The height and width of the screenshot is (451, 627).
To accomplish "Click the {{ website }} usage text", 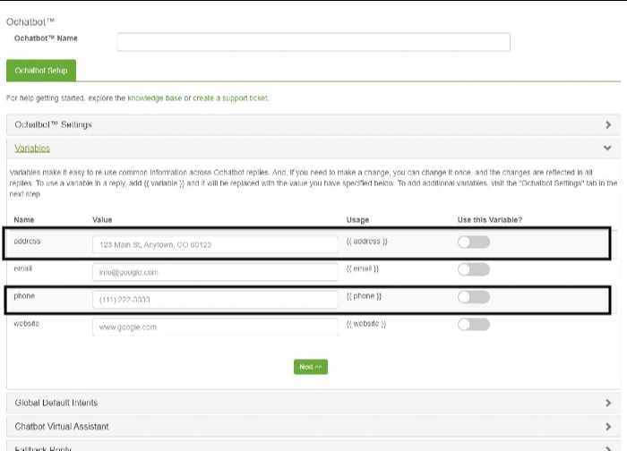I will point(366,324).
